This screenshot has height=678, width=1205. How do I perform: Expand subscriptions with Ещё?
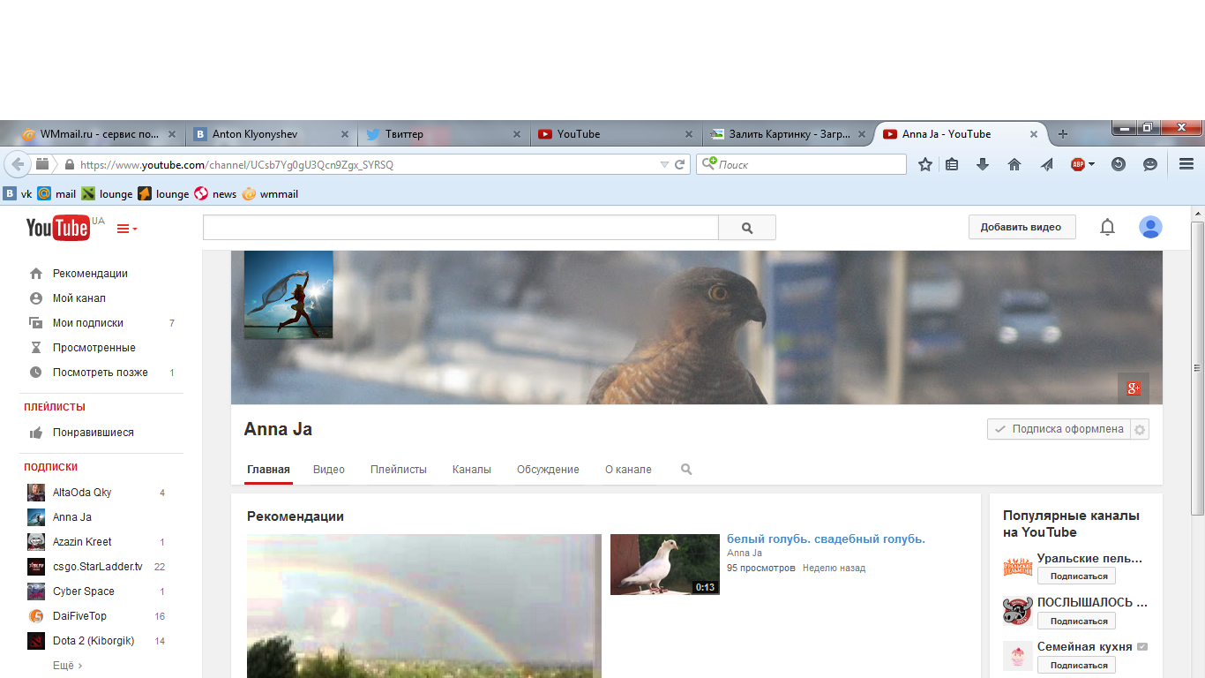pos(67,666)
